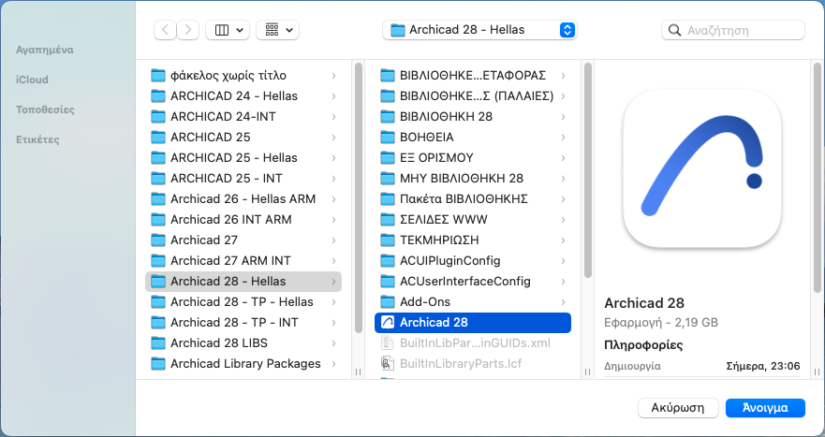Select the Archicad Library Packages folder name
This screenshot has width=825, height=437.
pyautogui.click(x=245, y=363)
